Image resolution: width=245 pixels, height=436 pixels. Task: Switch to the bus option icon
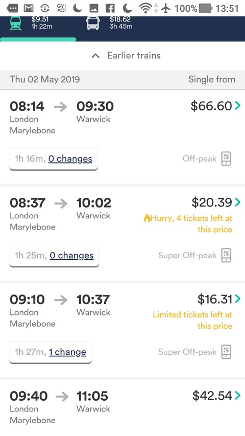(x=93, y=24)
